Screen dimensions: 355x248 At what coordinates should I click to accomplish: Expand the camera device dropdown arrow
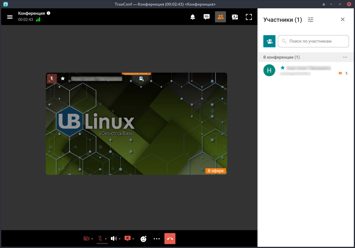click(x=92, y=239)
